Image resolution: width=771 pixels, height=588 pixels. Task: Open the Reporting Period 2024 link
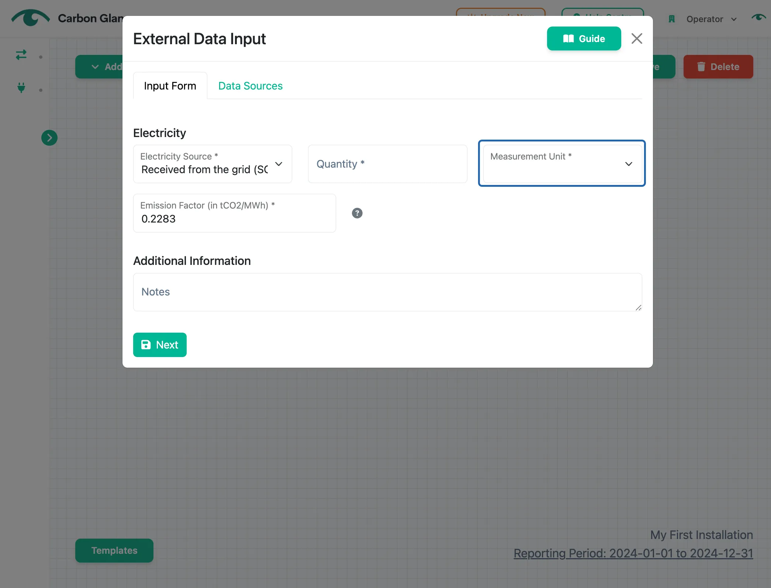[633, 553]
